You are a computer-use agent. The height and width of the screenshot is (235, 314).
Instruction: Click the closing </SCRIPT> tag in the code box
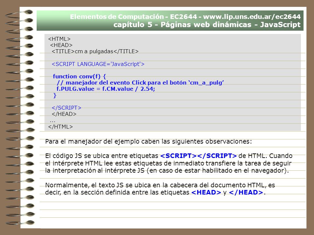point(66,108)
